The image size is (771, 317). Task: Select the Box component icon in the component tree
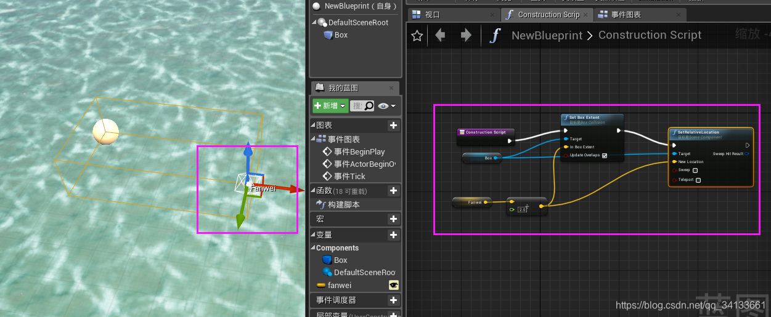click(x=328, y=35)
